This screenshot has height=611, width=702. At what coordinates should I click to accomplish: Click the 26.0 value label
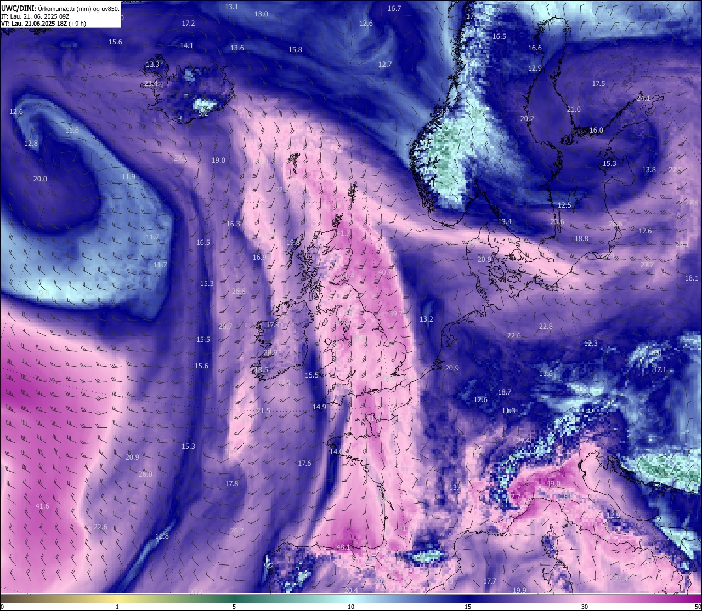(145, 475)
